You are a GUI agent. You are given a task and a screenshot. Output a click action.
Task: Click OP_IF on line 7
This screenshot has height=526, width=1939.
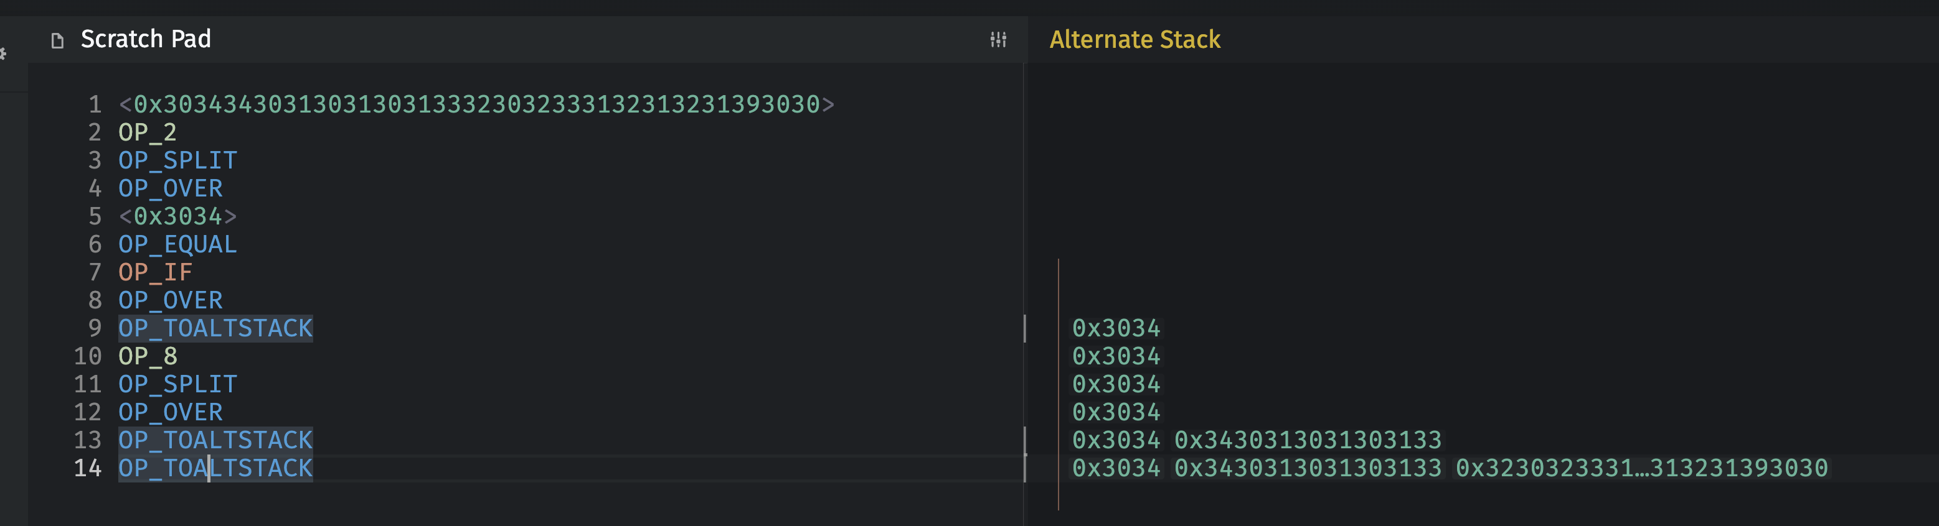click(155, 272)
